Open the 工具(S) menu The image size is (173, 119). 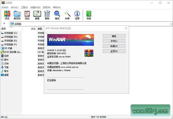coord(24,7)
